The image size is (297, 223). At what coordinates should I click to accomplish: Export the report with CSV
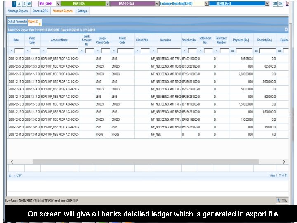pyautogui.click(x=19, y=176)
